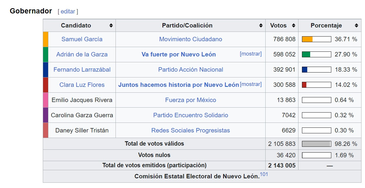The height and width of the screenshot is (188, 365).
Task: Click reference footnote 101
Action: click(x=264, y=175)
